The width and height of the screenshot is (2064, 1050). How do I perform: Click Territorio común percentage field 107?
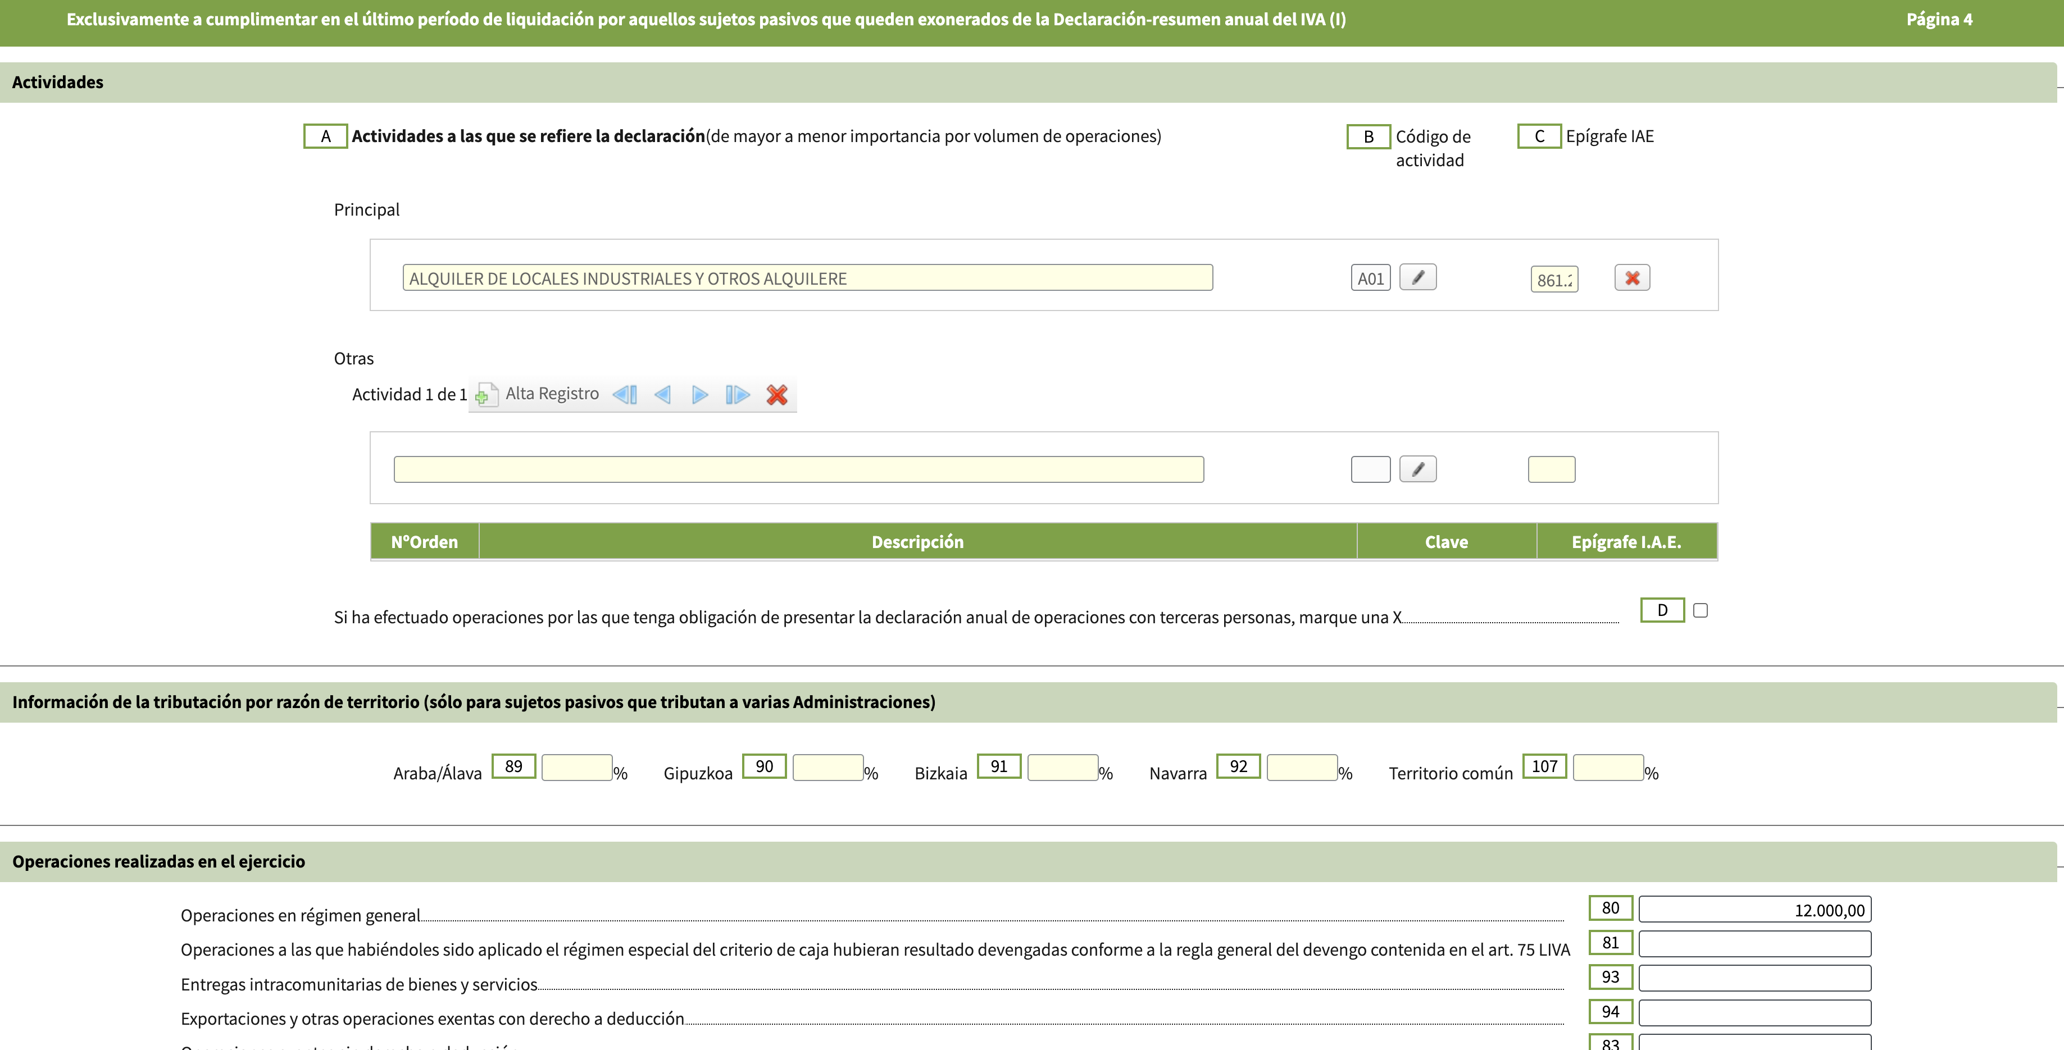click(x=1609, y=767)
